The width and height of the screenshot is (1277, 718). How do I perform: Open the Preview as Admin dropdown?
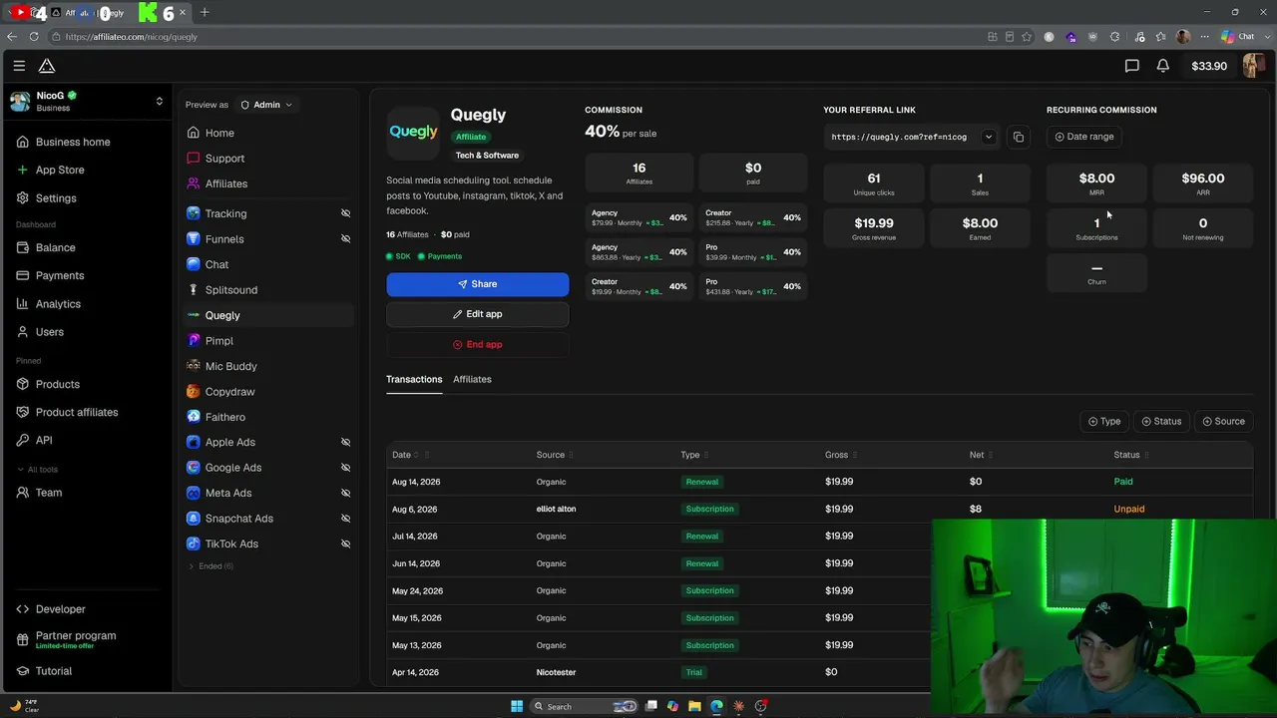click(x=266, y=105)
